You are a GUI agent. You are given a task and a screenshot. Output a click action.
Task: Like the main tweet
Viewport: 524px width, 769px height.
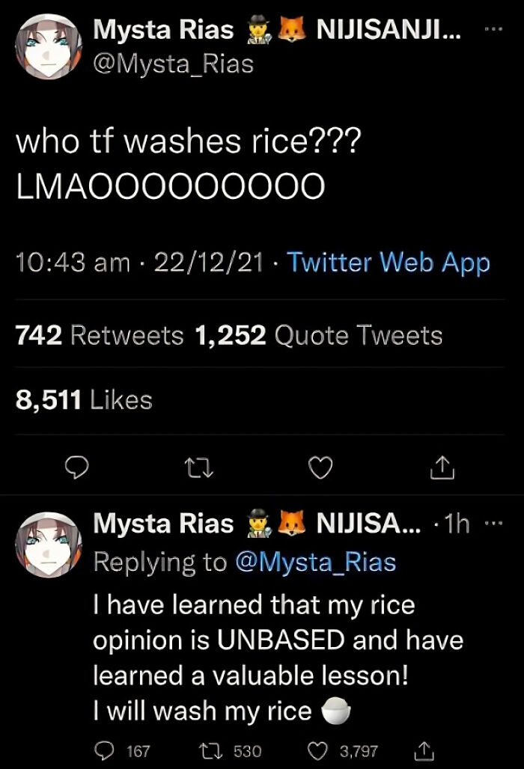pos(320,467)
